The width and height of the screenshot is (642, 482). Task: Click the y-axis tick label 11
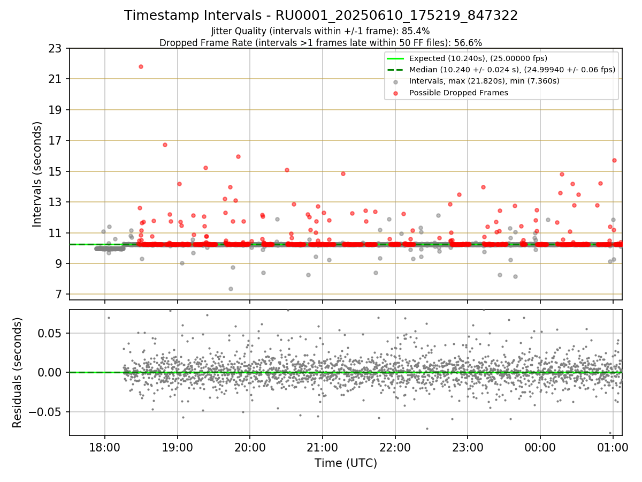(55, 234)
